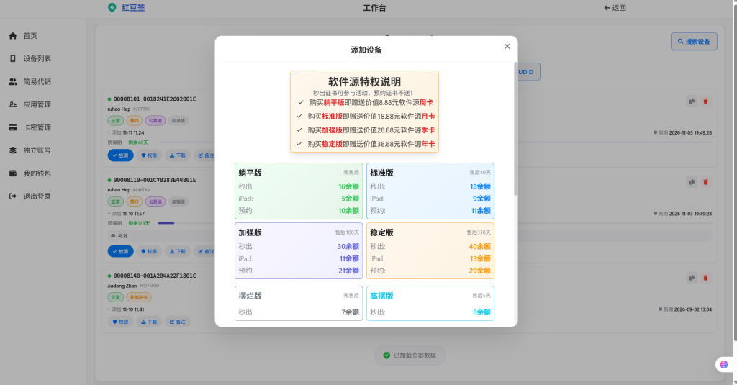
Task: Click the 已加载全部数据 status pill
Action: click(x=410, y=355)
